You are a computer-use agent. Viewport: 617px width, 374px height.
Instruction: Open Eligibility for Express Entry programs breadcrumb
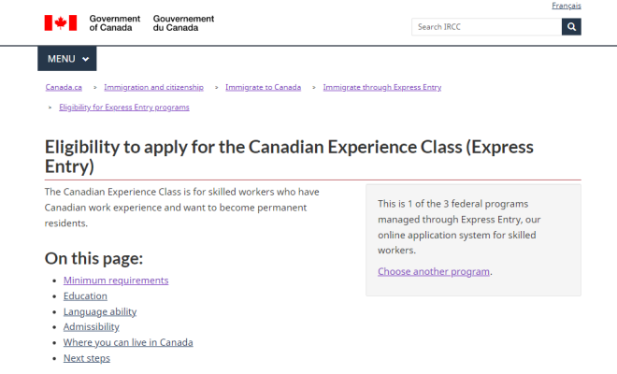click(124, 107)
